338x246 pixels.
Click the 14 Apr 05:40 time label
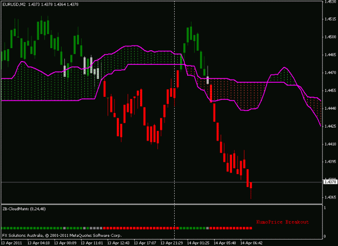[x=225, y=243]
